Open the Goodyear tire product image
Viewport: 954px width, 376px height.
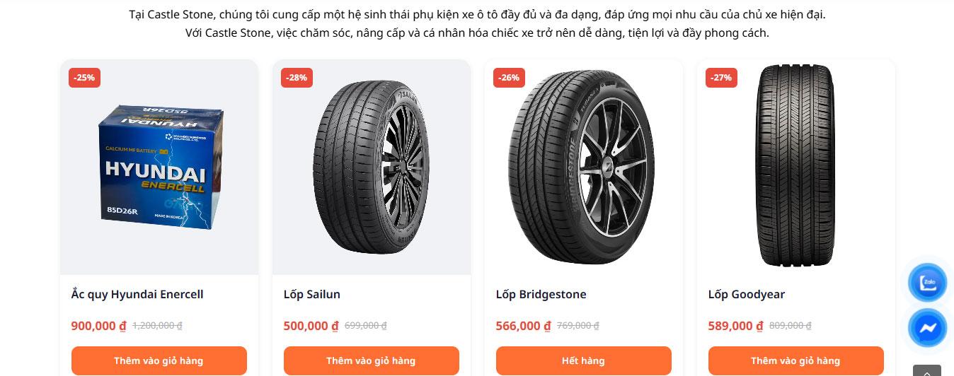[795, 168]
